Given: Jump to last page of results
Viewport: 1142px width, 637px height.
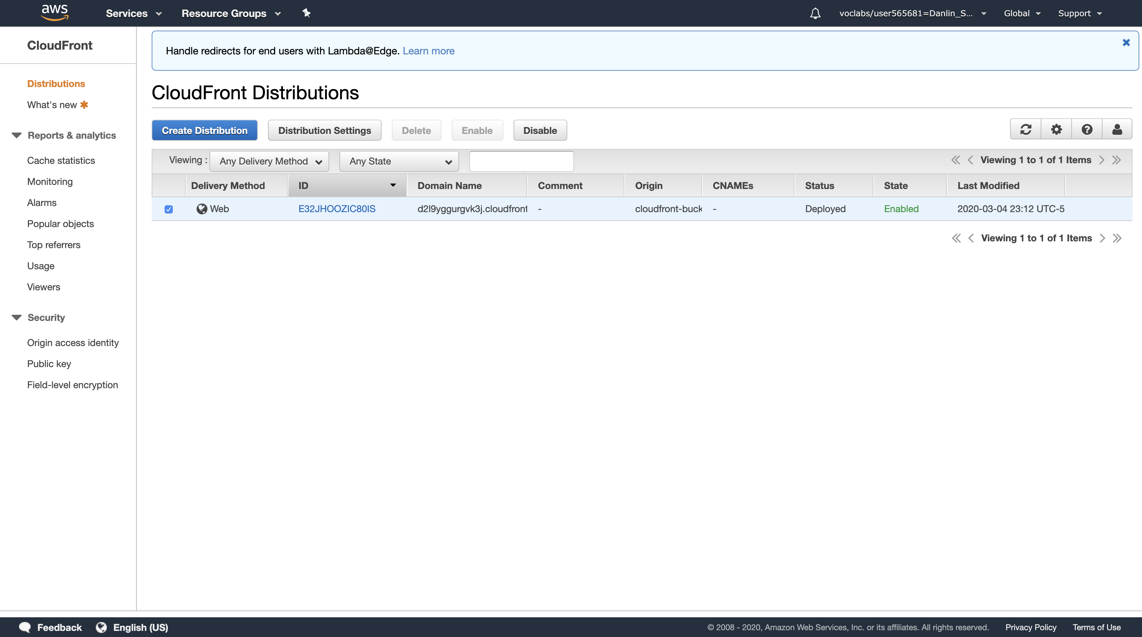Looking at the screenshot, I should [x=1116, y=160].
